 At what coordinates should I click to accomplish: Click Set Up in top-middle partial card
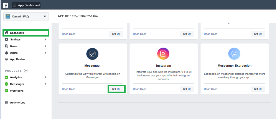pyautogui.click(x=187, y=34)
